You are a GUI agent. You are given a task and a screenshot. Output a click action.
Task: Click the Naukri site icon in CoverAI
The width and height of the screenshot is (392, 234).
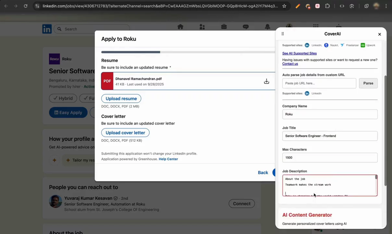tap(326, 45)
